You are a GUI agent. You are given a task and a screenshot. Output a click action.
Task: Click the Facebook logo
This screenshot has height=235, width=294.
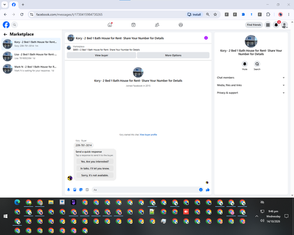(6, 25)
